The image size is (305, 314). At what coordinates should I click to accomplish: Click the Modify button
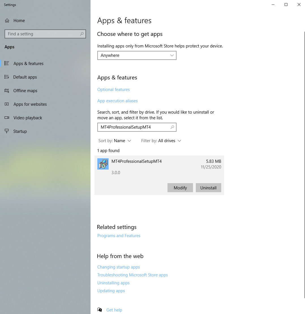point(180,188)
